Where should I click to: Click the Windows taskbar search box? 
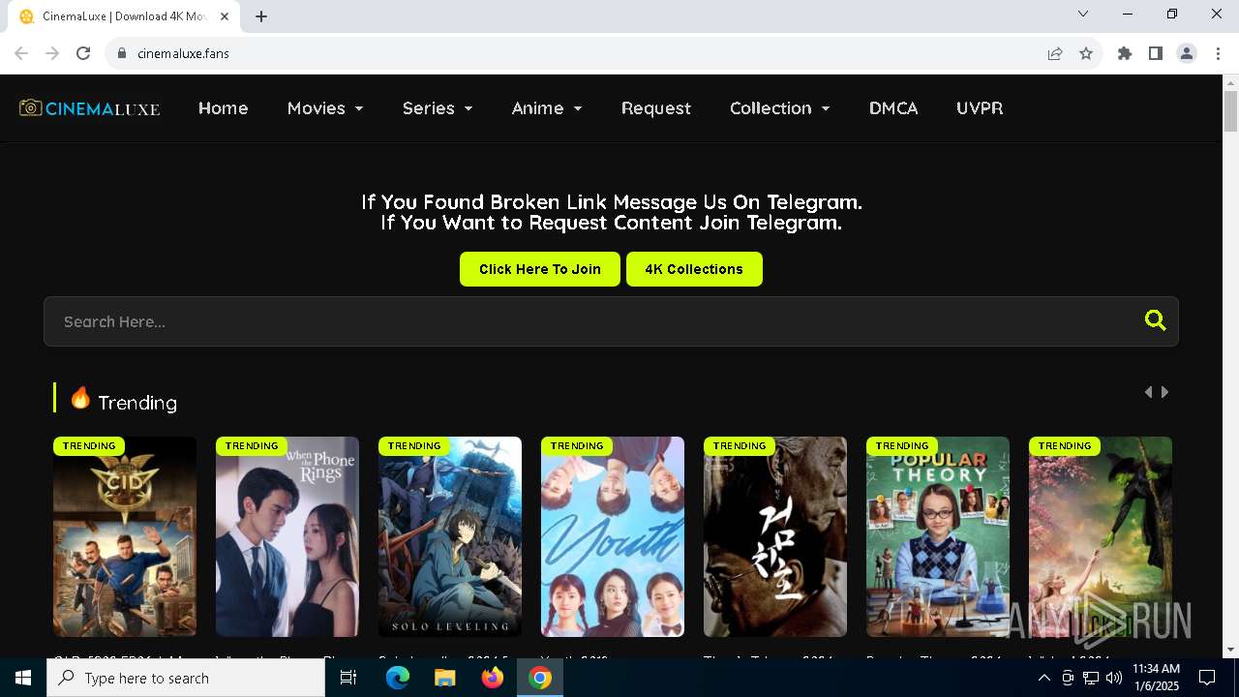(x=186, y=678)
